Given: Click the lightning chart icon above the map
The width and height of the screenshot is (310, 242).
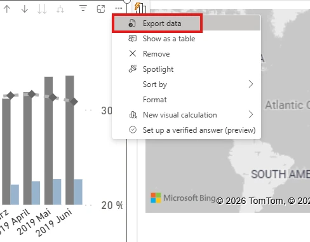Looking at the screenshot, I should [140, 8].
